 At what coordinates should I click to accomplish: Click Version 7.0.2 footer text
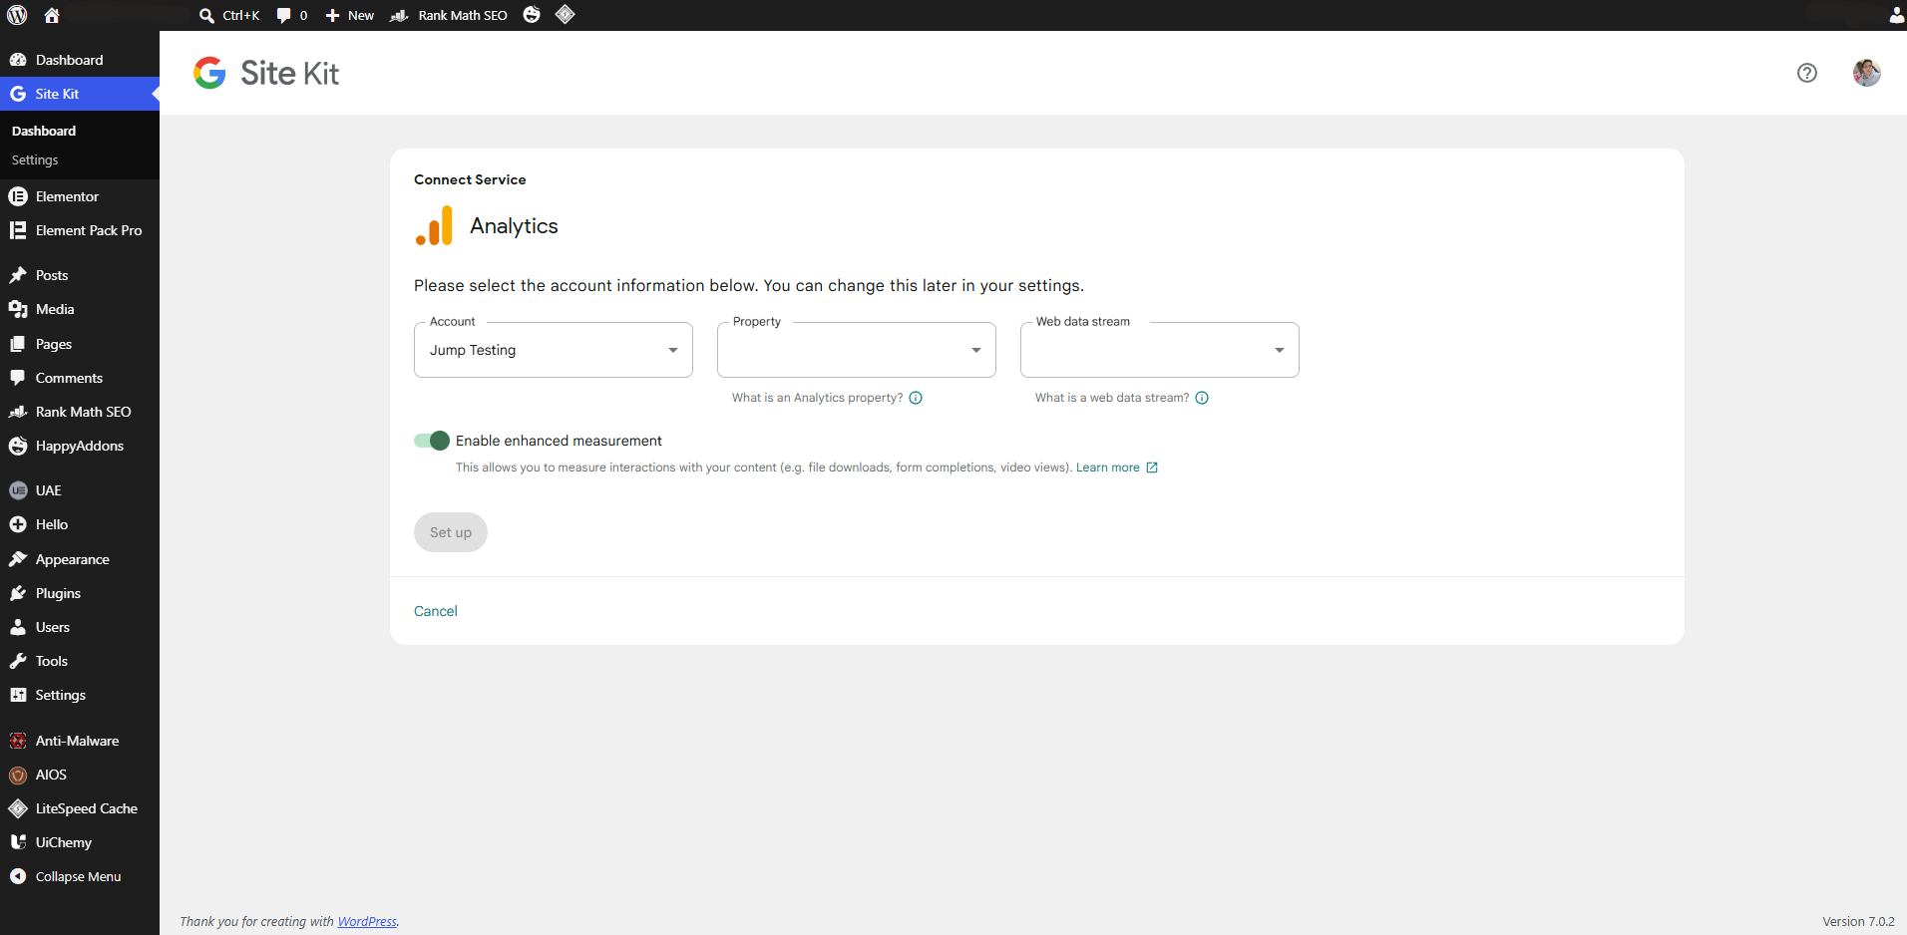(x=1858, y=922)
